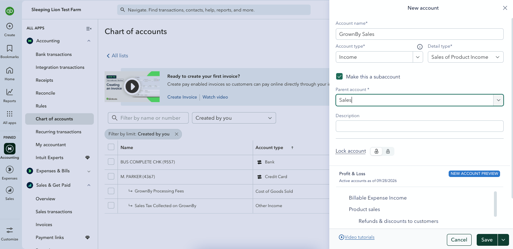Open Receipts menu item
The height and width of the screenshot is (249, 513).
pyautogui.click(x=44, y=80)
